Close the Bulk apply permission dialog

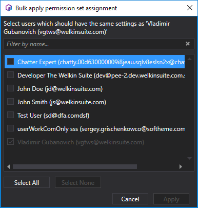(x=190, y=8)
